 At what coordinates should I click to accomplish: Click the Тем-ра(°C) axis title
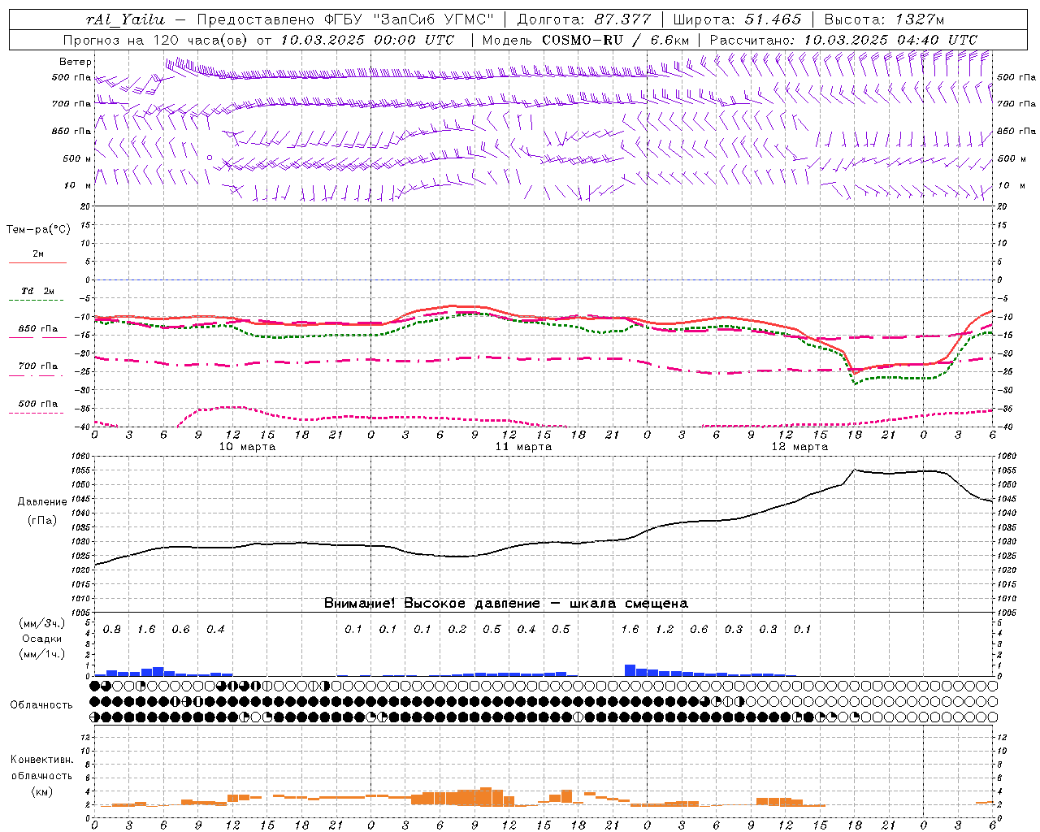tap(38, 230)
